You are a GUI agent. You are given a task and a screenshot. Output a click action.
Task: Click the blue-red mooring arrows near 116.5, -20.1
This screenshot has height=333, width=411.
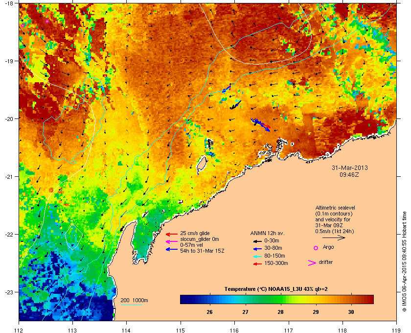260,125
